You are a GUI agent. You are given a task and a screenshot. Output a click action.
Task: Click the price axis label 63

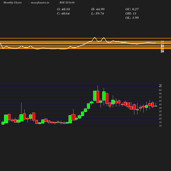click(x=160, y=90)
